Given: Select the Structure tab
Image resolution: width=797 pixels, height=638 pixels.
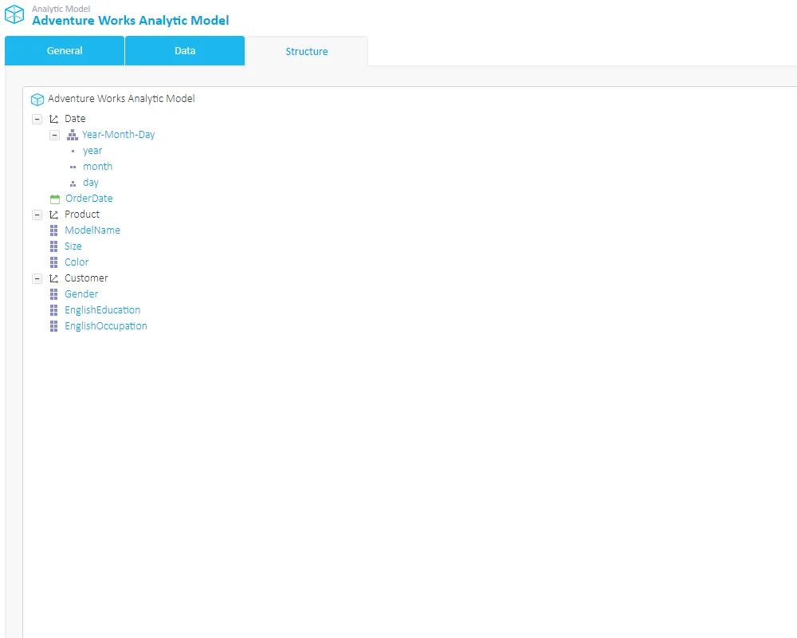Looking at the screenshot, I should point(307,51).
